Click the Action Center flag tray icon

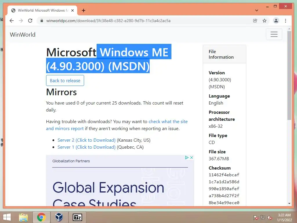point(256,217)
